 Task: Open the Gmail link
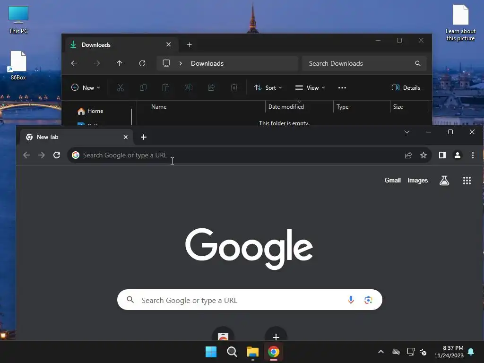[x=392, y=180]
